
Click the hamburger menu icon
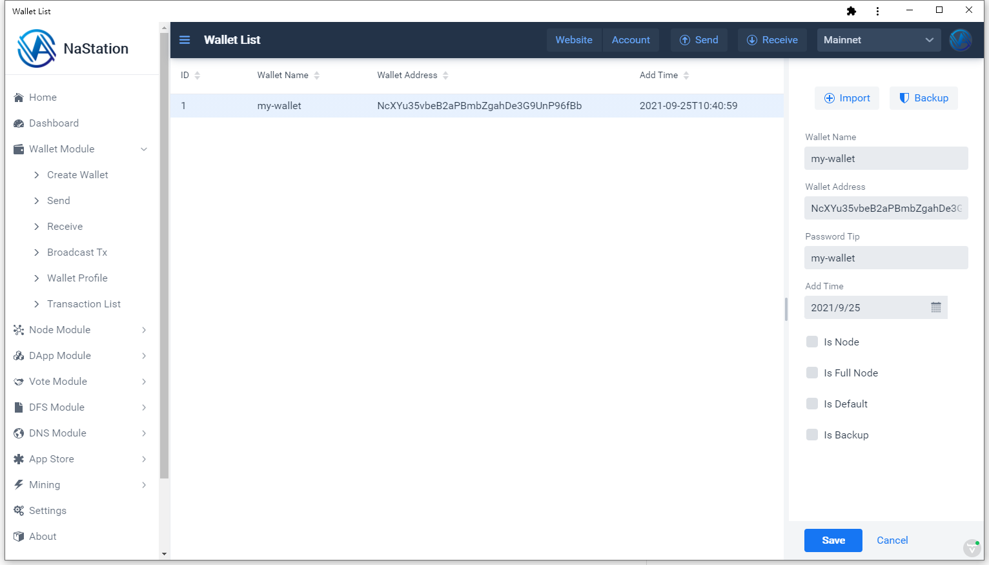[x=185, y=40]
